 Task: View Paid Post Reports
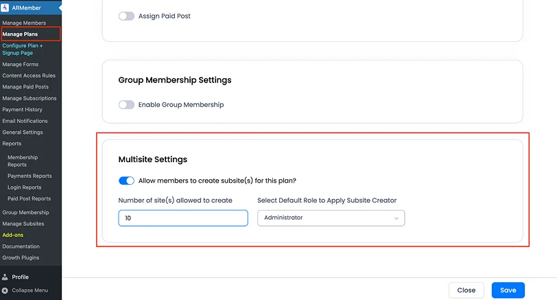pos(29,198)
